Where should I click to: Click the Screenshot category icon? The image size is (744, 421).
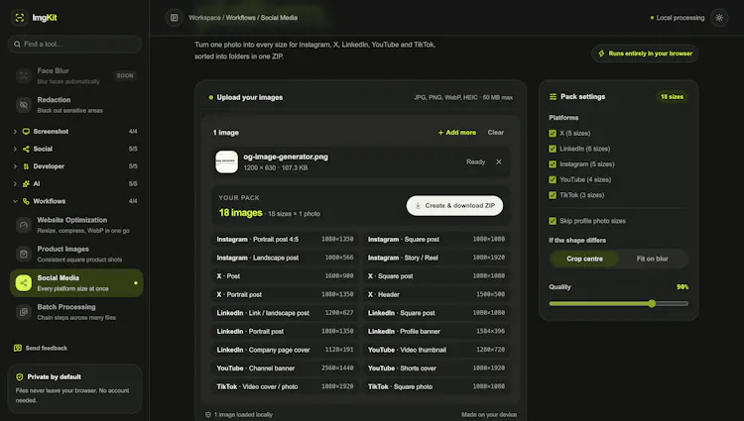click(x=26, y=131)
